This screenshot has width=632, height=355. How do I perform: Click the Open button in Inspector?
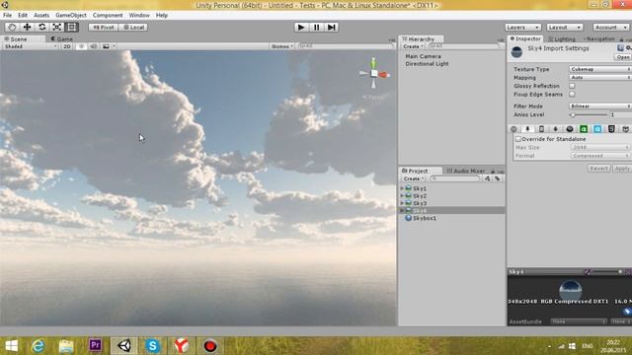623,57
